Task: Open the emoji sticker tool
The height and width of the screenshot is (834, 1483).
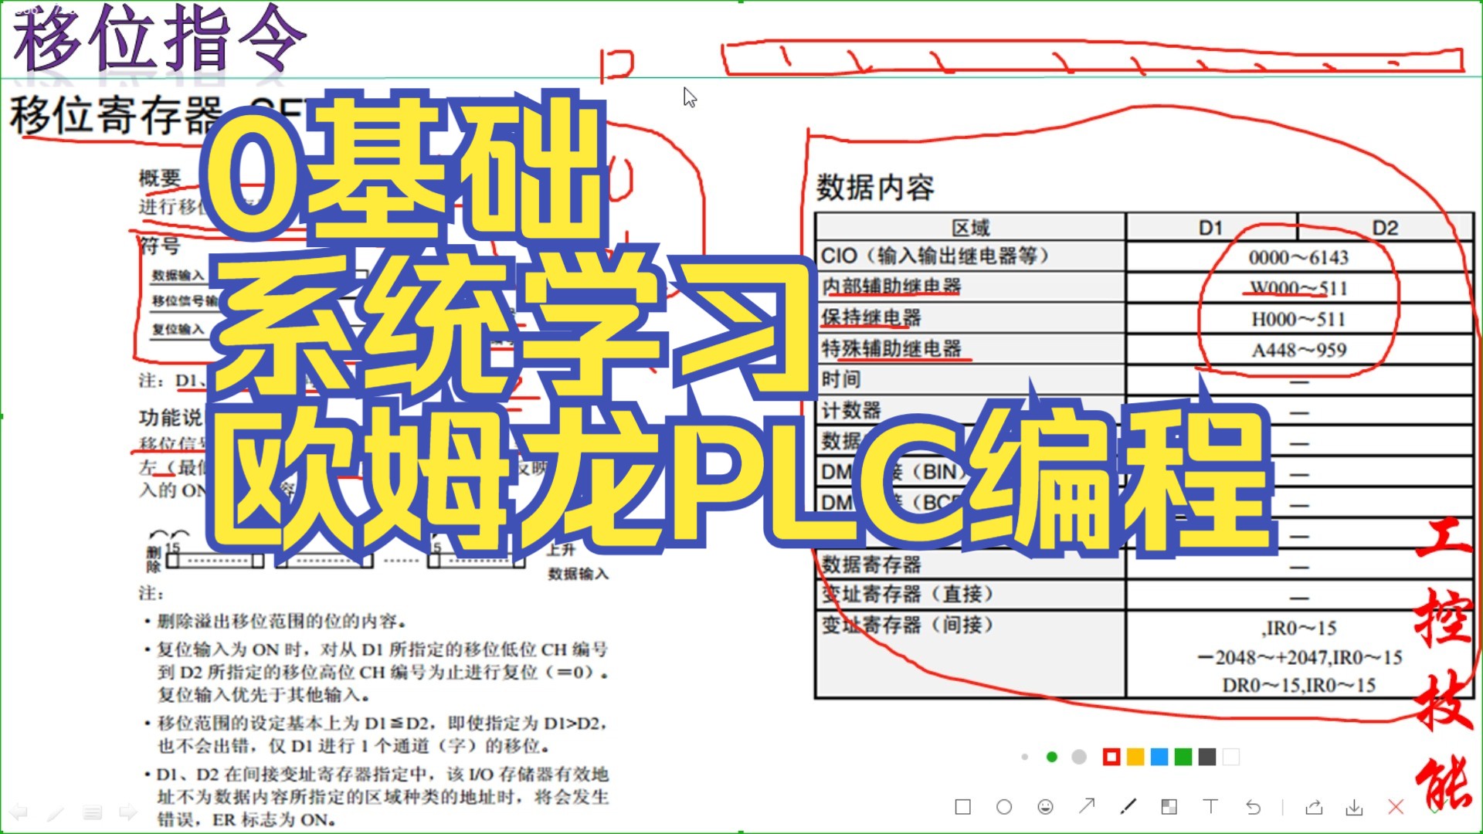Action: 1045,807
